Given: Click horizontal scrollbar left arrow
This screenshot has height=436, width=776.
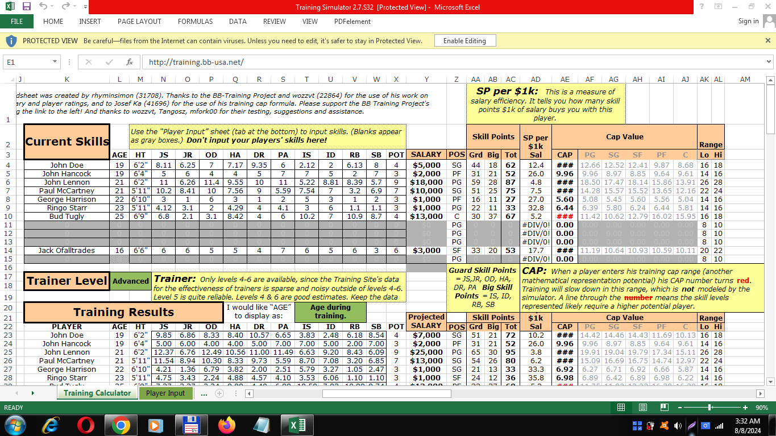Looking at the screenshot, I should coord(249,393).
